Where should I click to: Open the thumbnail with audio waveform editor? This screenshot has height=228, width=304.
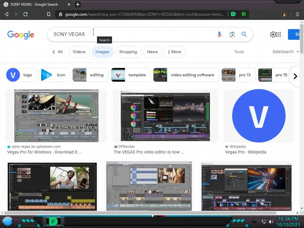tap(149, 186)
